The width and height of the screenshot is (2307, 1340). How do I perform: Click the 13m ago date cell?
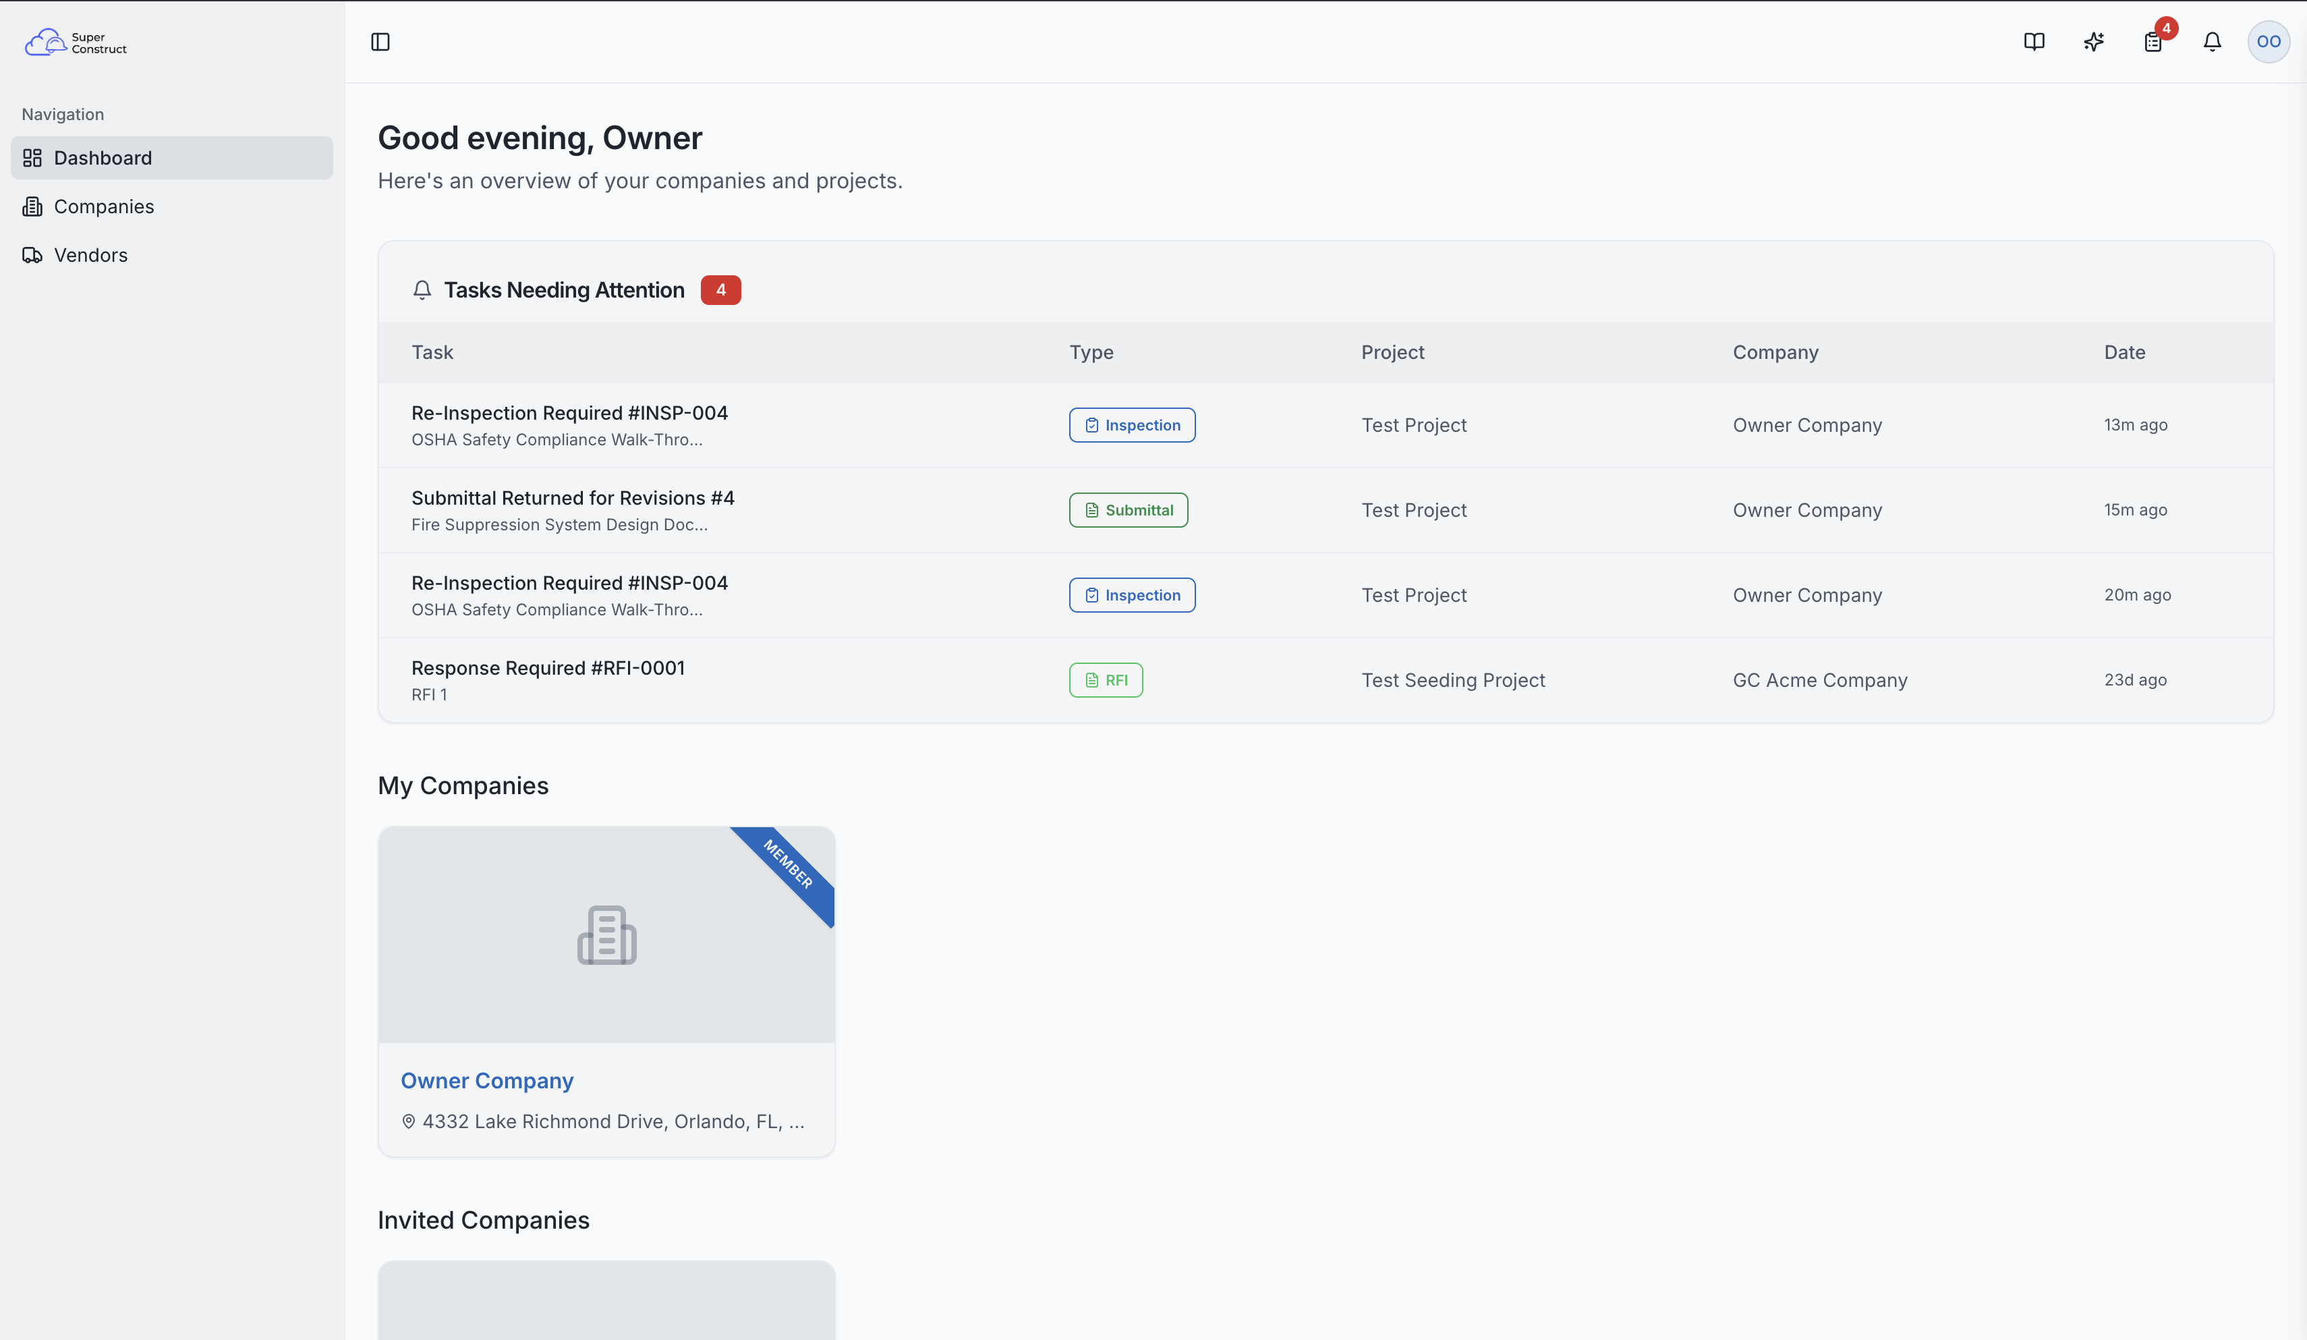(2135, 425)
